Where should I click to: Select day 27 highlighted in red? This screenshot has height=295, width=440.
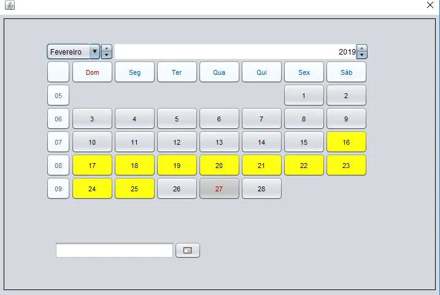click(x=219, y=188)
